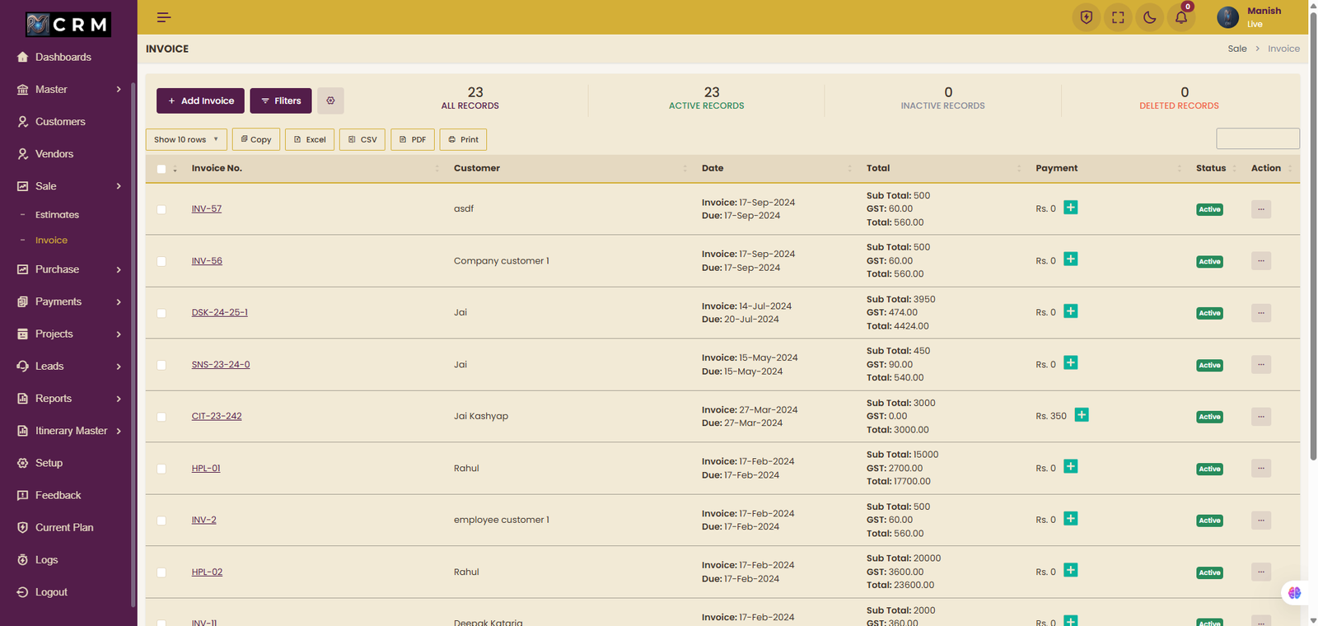This screenshot has height=626, width=1318.
Task: Add payment for invoice HPL-01
Action: pos(1071,467)
